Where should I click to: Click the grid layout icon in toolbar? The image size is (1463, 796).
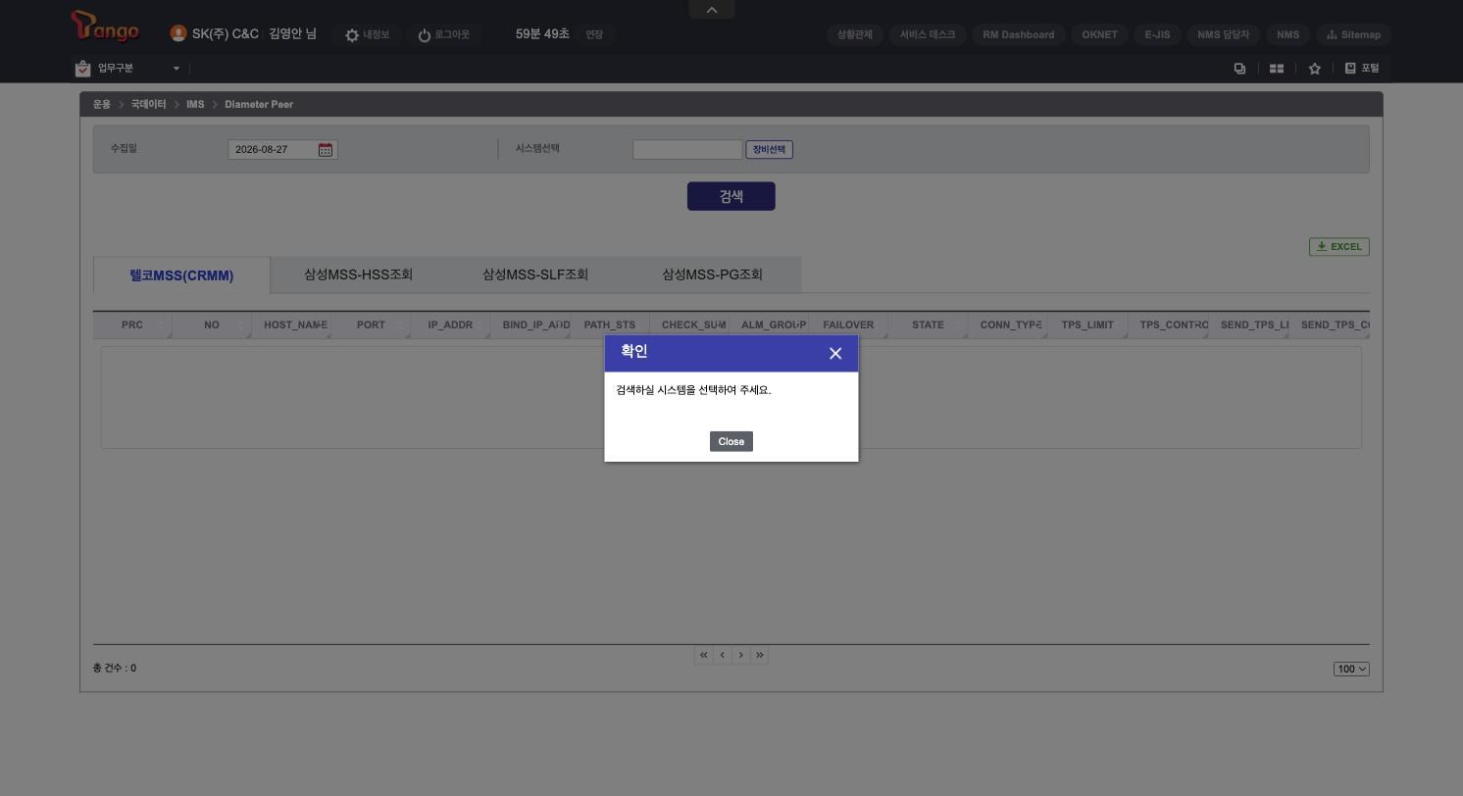1277,69
